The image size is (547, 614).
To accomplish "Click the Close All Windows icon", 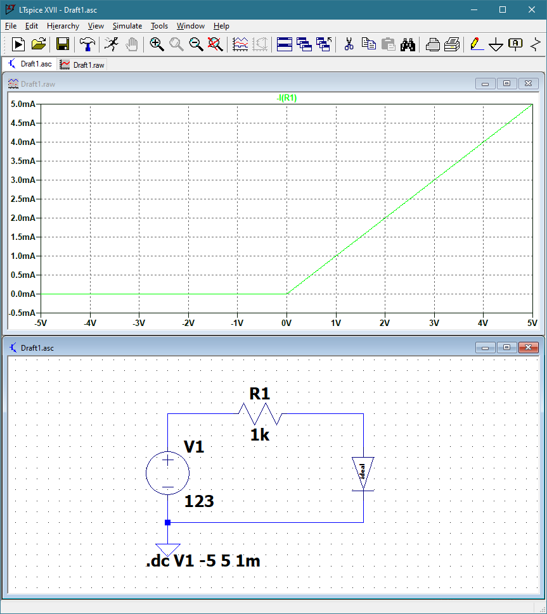I will tap(324, 44).
